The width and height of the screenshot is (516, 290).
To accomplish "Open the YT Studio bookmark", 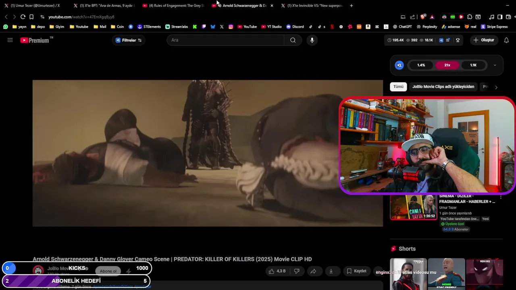I will point(271,27).
